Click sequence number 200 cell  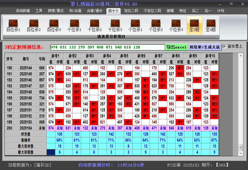(9, 128)
